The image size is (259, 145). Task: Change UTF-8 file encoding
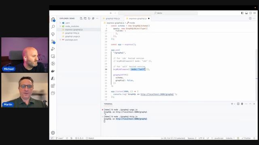(202, 138)
